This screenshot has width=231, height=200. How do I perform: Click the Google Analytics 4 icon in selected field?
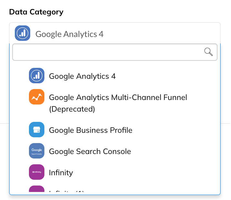click(x=23, y=33)
